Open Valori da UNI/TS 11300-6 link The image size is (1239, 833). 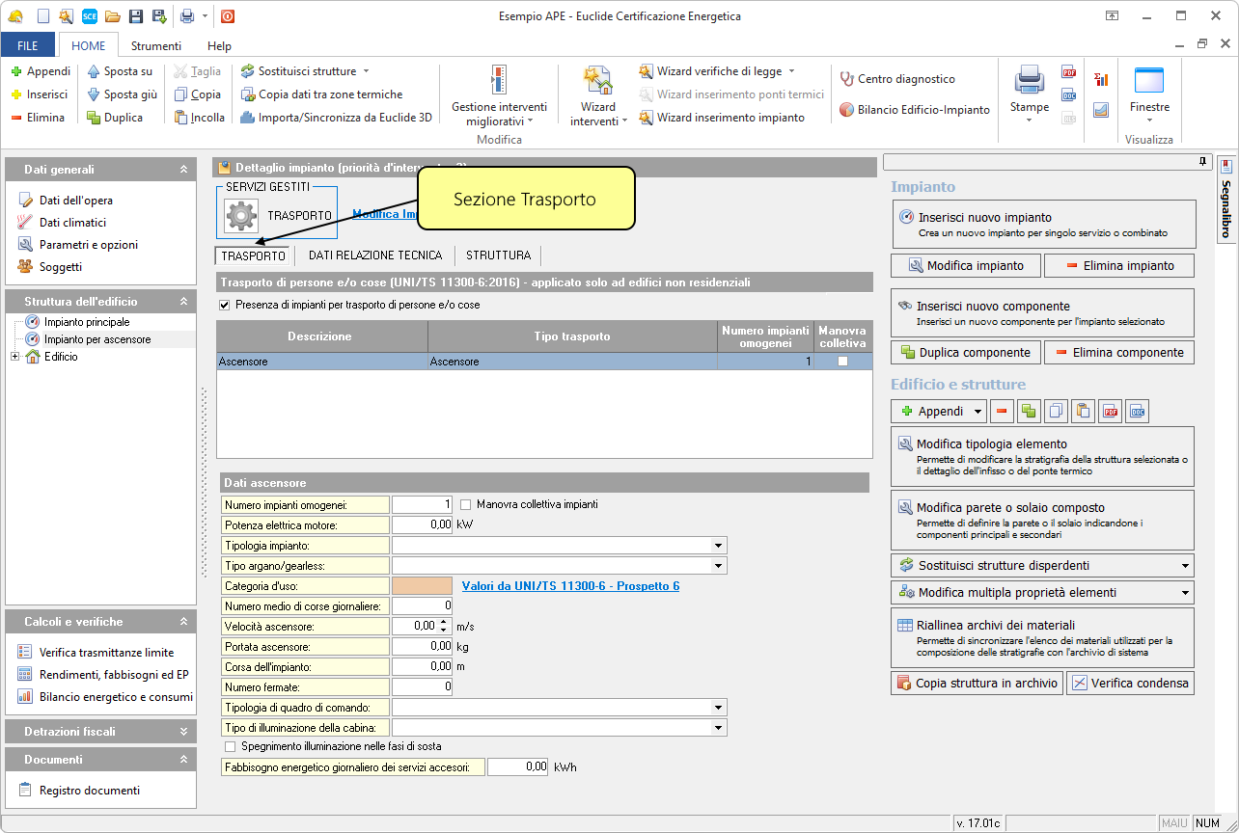[570, 585]
